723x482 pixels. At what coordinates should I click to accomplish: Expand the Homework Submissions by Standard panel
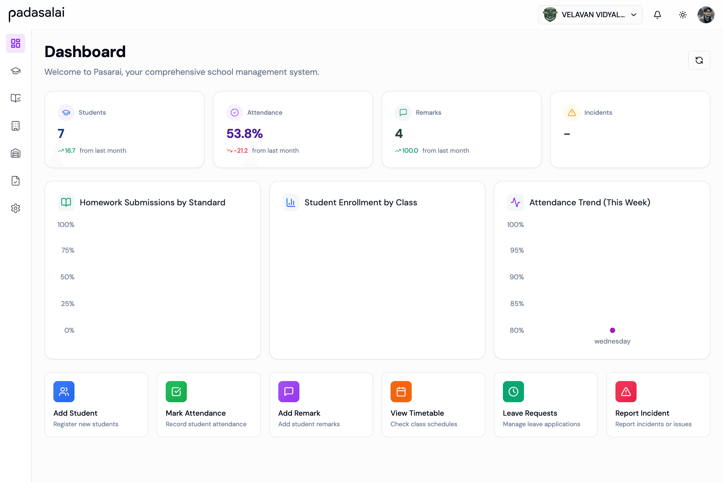click(x=152, y=202)
